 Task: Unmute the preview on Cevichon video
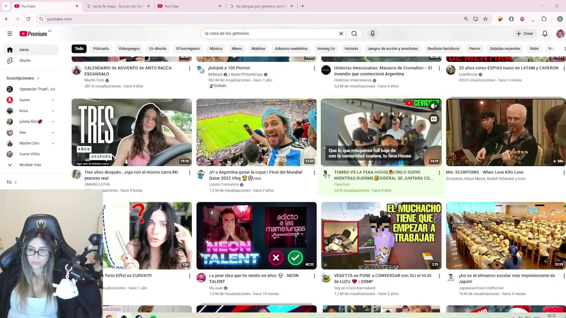434,106
